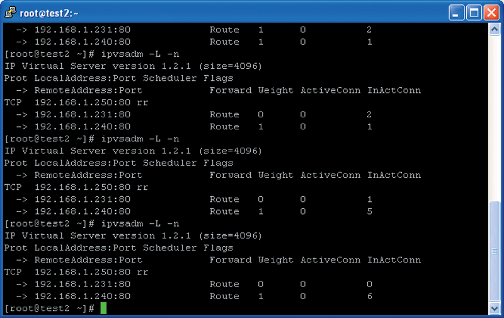504x318 pixels.
Task: Click the bottom 192.168.1.231:80 address
Action: point(83,284)
